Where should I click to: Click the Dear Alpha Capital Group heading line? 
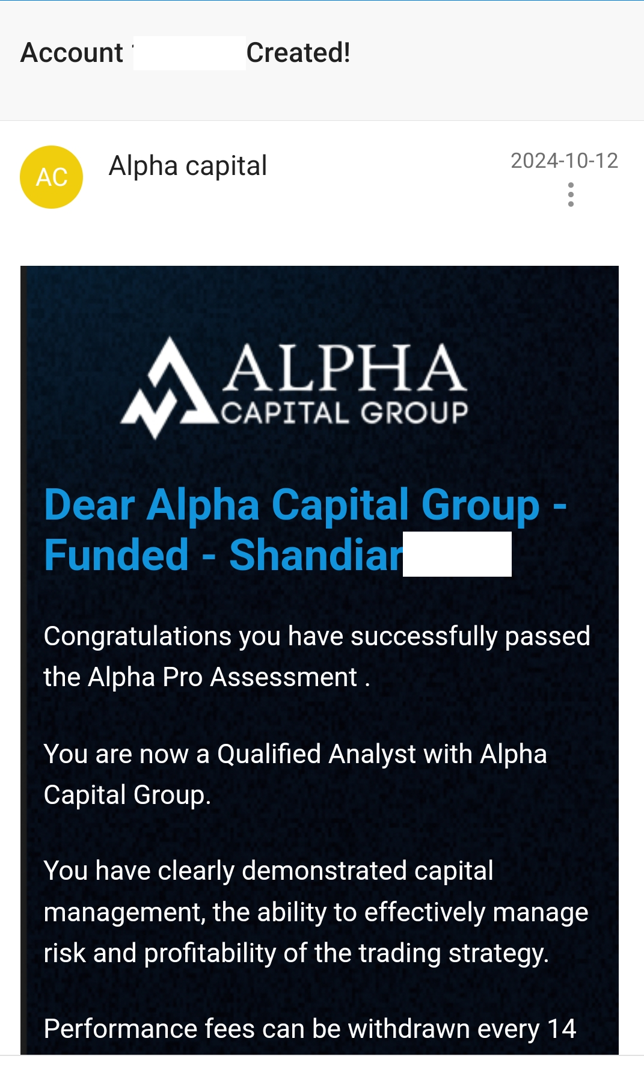305,505
